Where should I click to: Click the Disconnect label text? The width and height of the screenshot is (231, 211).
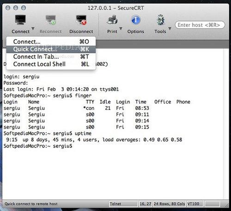click(81, 32)
